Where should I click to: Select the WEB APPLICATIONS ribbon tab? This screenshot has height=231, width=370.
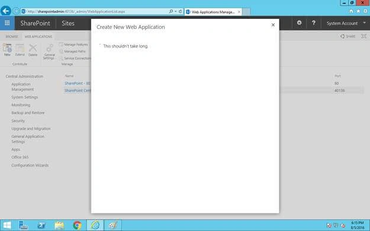point(38,37)
